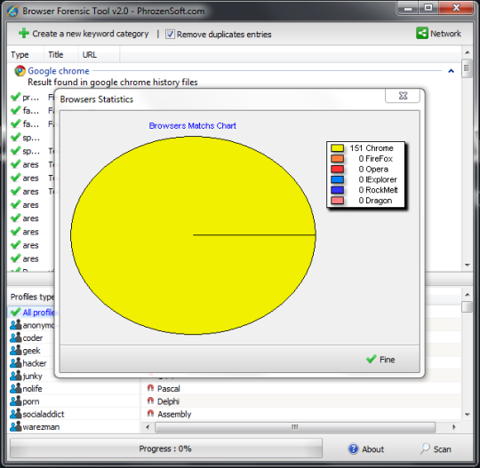Viewport: 480px width, 468px height.
Task: Select the hacker profile icon
Action: [16, 363]
